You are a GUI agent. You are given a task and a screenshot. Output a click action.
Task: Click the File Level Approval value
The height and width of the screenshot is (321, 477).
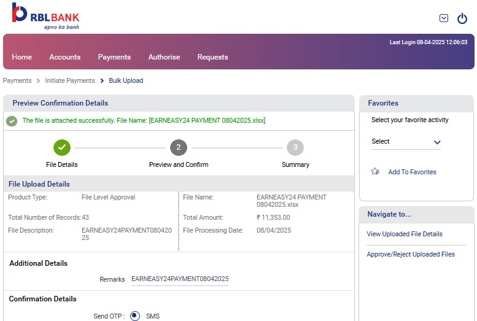108,197
